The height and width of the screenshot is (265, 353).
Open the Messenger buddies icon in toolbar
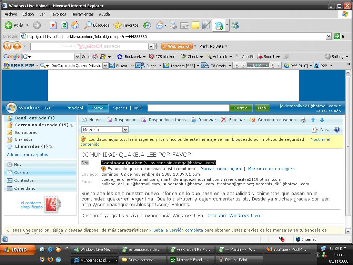235,25
